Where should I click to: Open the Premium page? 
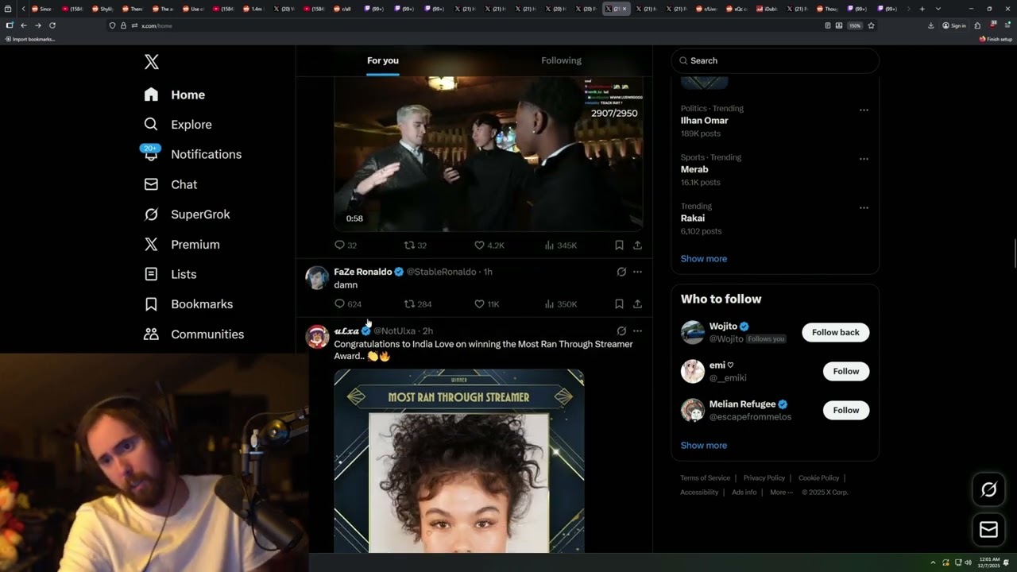point(181,245)
